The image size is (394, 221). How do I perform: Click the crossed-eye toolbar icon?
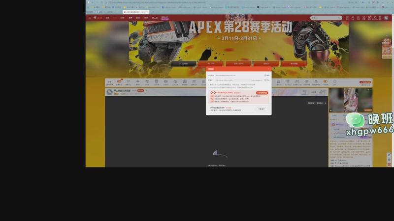tap(306, 82)
